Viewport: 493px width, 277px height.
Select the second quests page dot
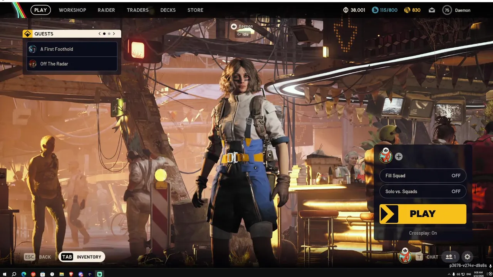[x=109, y=34]
